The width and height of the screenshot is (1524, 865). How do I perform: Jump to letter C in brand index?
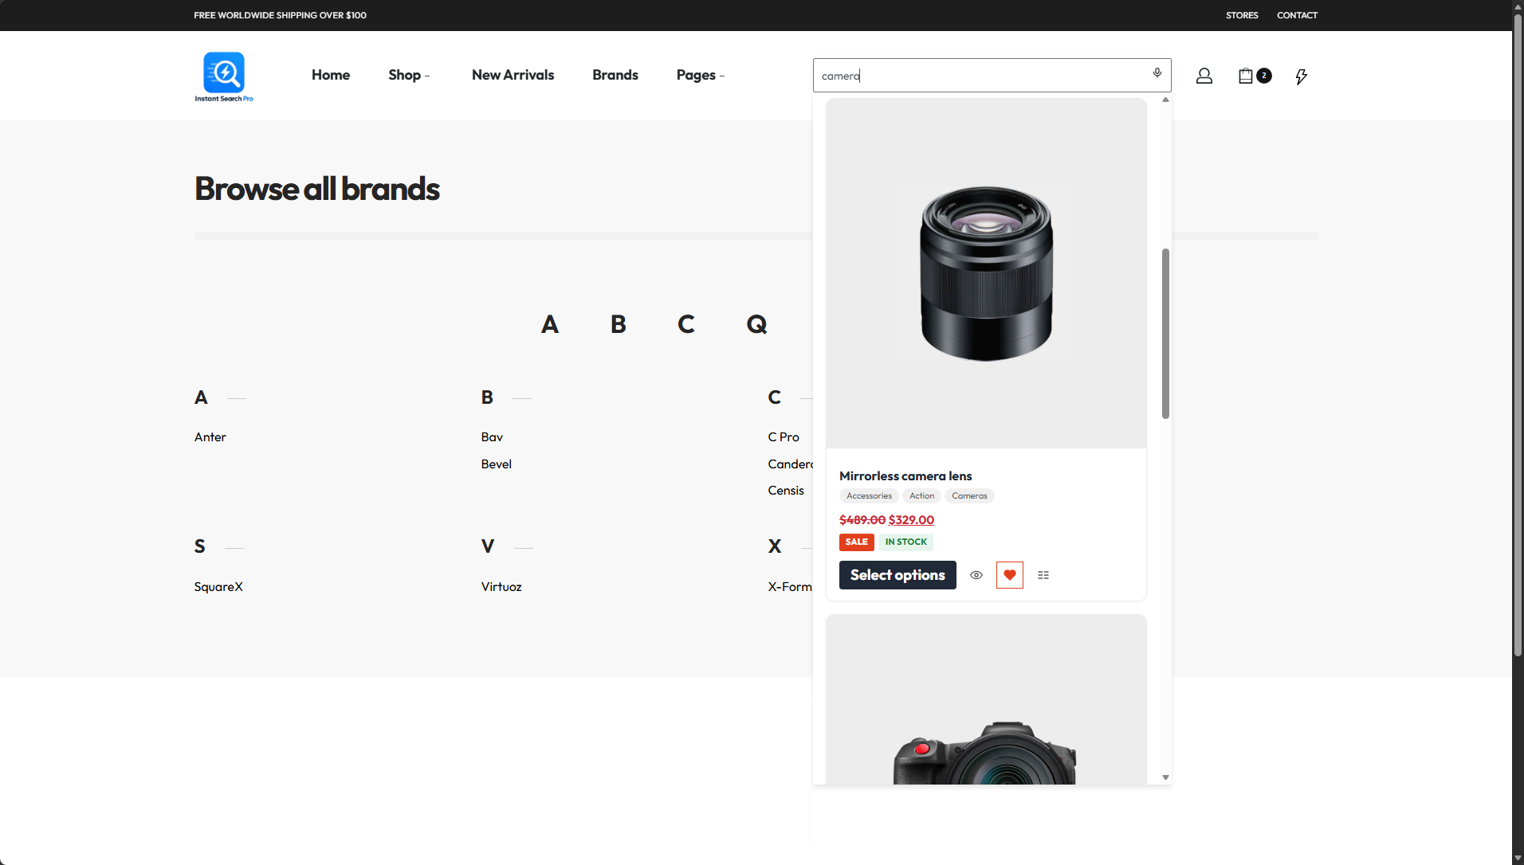coord(686,324)
